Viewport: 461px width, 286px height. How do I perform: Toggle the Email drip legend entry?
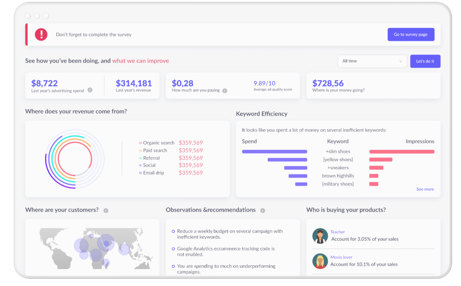point(153,173)
